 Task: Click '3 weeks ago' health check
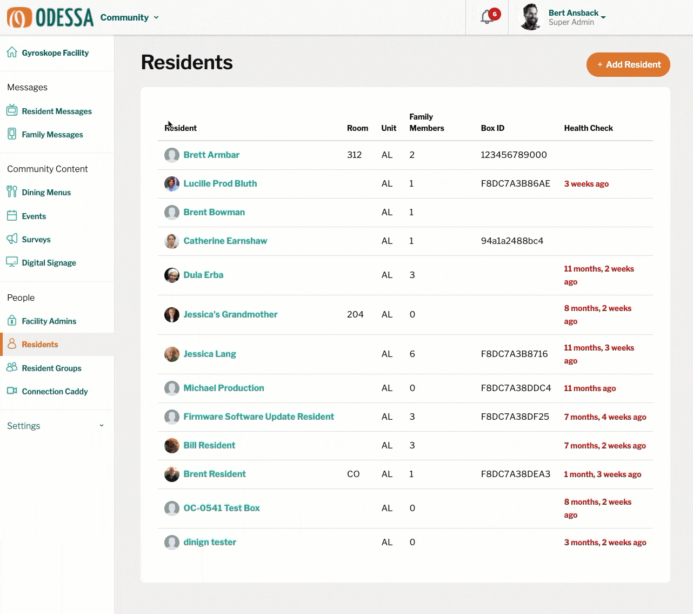[x=586, y=184]
